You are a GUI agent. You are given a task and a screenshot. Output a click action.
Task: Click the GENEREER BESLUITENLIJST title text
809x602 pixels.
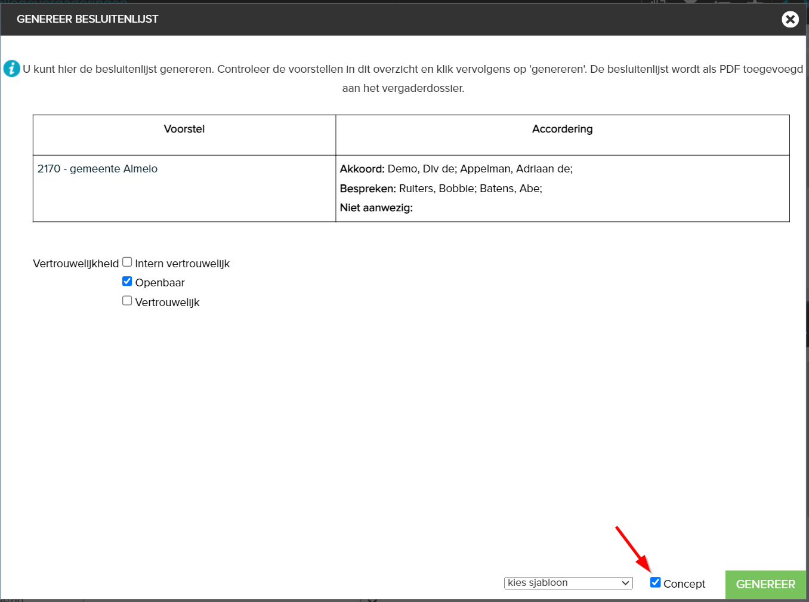[x=88, y=19]
